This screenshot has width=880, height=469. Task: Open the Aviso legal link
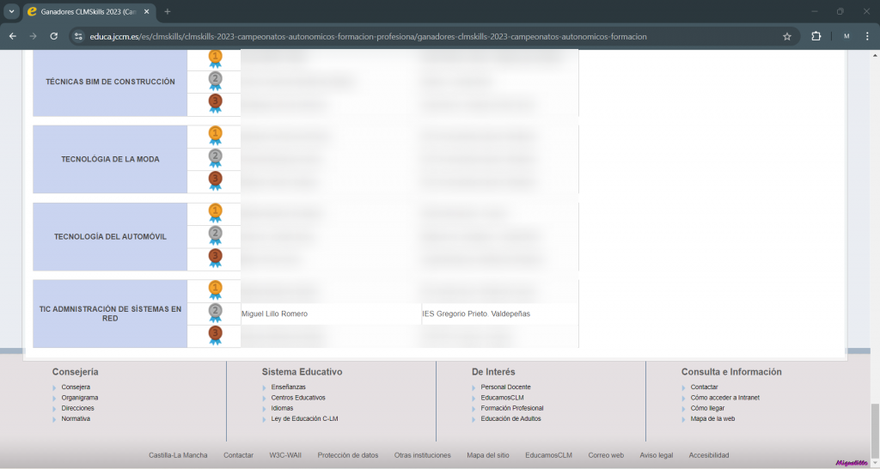pos(657,455)
